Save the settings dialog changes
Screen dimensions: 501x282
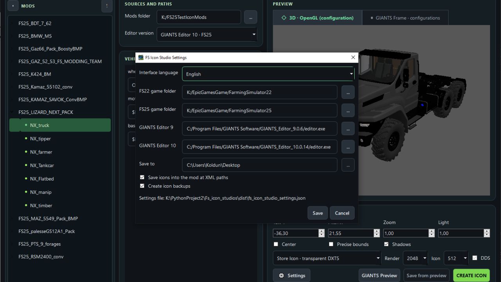pyautogui.click(x=317, y=213)
